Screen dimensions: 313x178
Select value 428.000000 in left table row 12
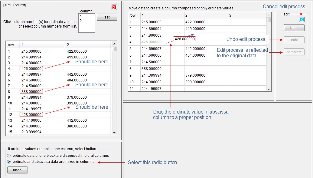(31, 114)
